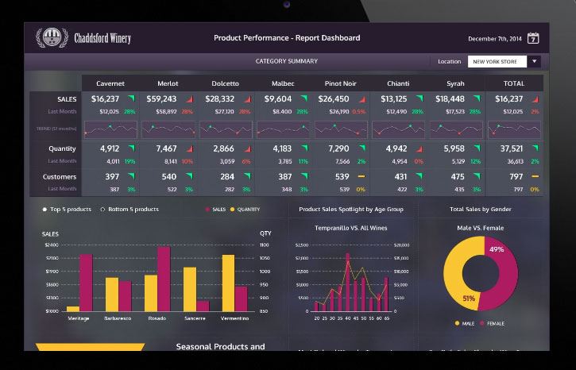576x370 pixels.
Task: Click green arrow beside Cavernet customers 397
Action: pyautogui.click(x=132, y=176)
